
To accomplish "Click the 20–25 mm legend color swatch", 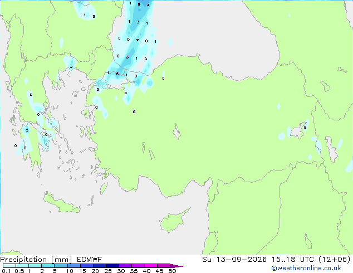I will 100,266.
